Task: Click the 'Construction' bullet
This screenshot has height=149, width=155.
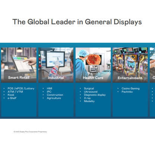Action: point(55,95)
